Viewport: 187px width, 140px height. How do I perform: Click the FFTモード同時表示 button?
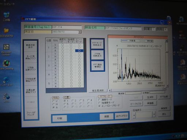click(x=97, y=44)
